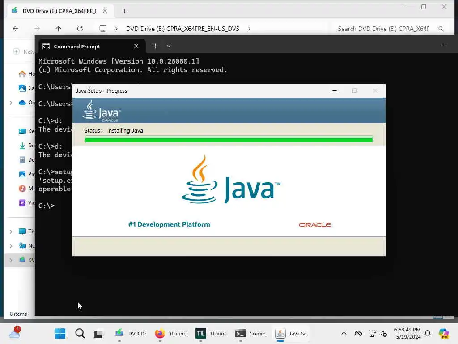Screen dimensions: 458x344
Task: Click the Oracle logo in Java Setup
Action: click(314, 225)
